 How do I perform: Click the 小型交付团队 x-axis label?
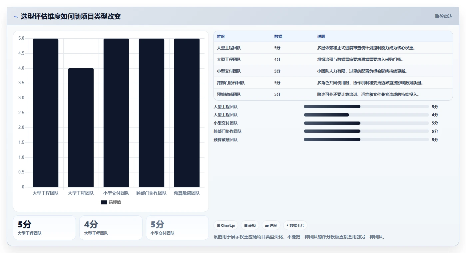[x=116, y=193]
